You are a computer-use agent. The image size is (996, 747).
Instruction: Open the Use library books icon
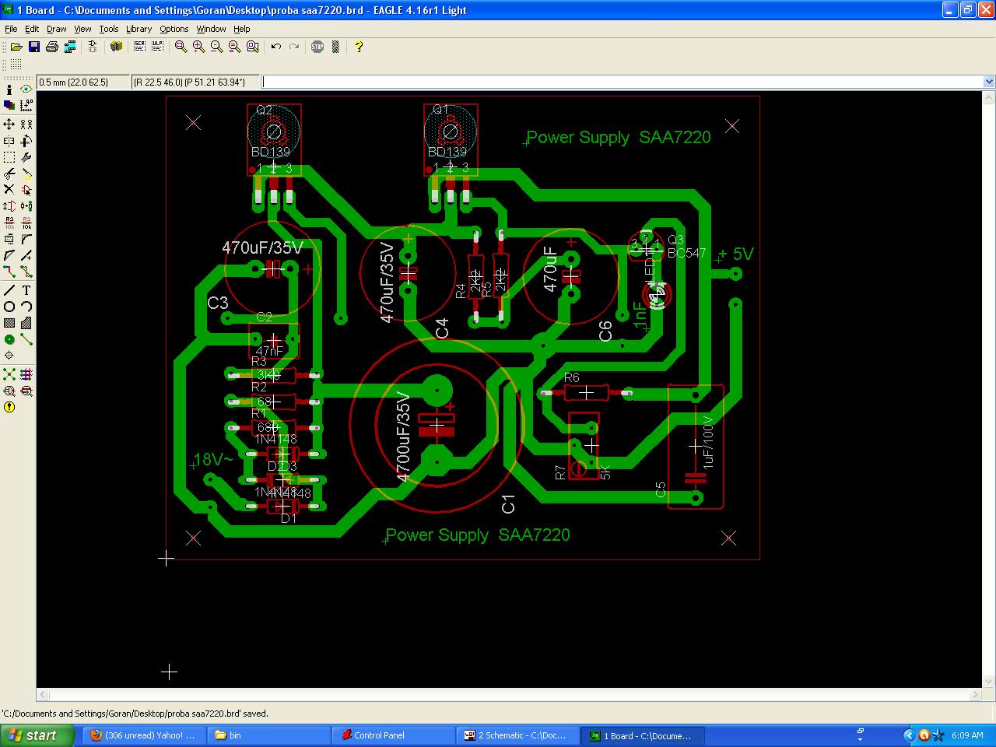click(x=116, y=47)
